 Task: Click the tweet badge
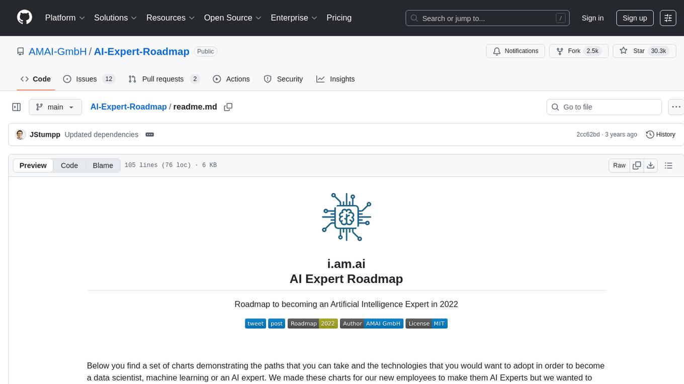(255, 324)
